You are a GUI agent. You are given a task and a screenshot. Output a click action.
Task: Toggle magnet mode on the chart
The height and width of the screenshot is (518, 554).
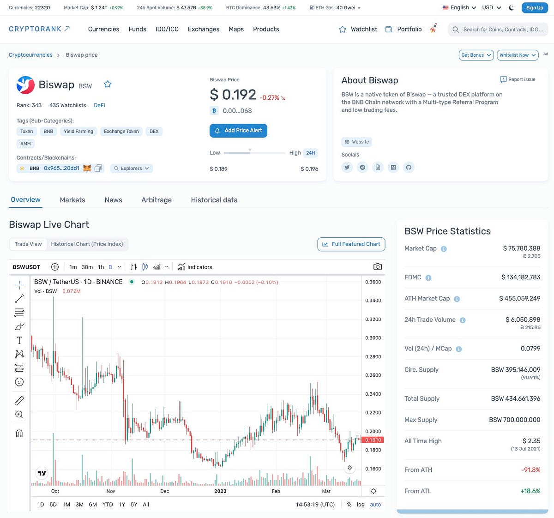click(19, 434)
